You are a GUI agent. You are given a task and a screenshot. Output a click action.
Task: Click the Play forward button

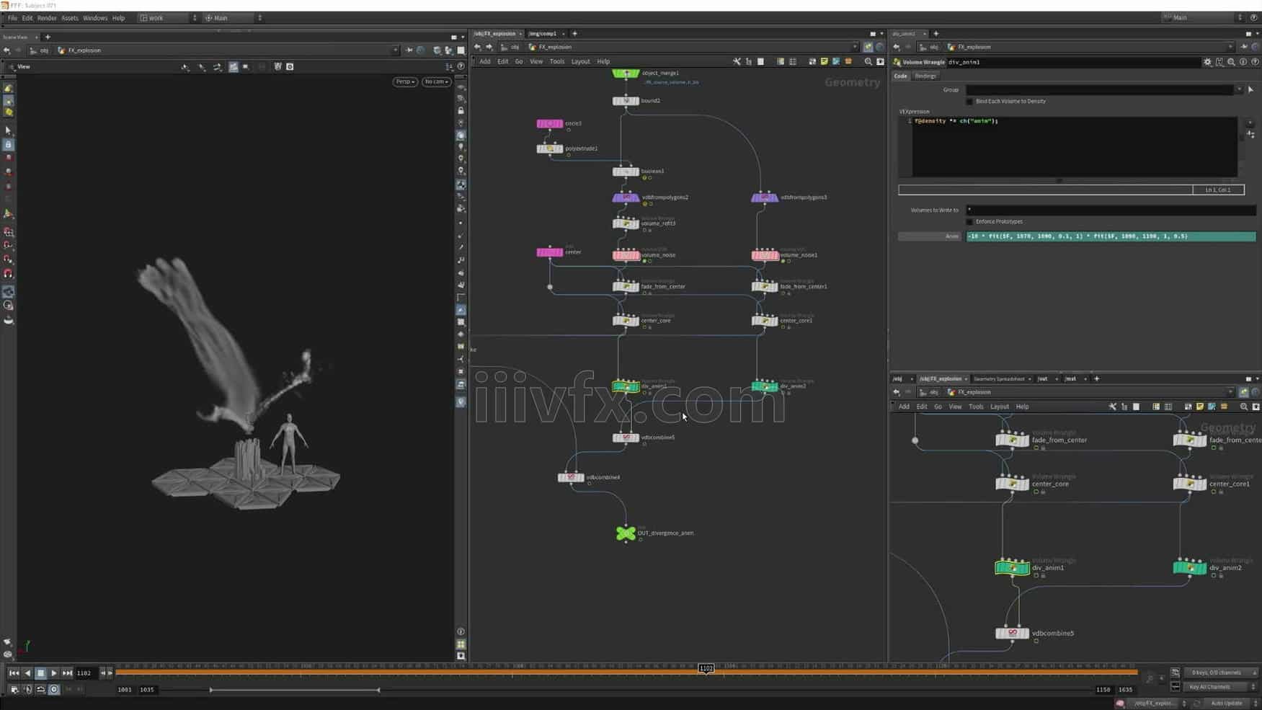pyautogui.click(x=53, y=673)
